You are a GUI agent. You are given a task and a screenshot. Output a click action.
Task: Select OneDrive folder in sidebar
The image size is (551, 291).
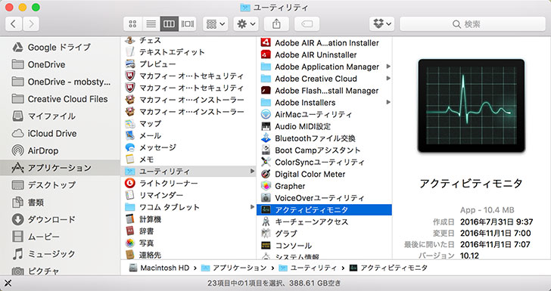click(x=60, y=64)
